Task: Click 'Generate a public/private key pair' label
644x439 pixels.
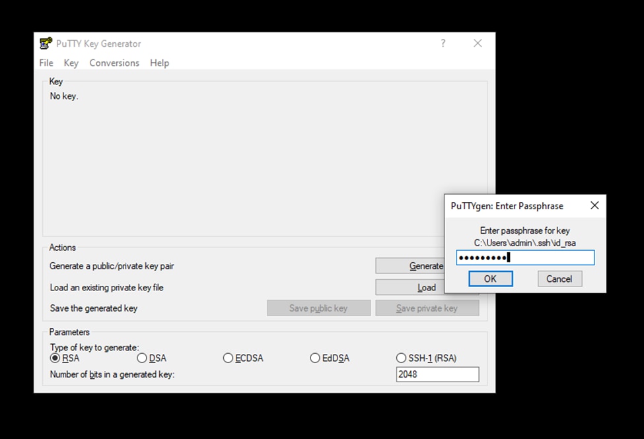Action: (x=112, y=265)
